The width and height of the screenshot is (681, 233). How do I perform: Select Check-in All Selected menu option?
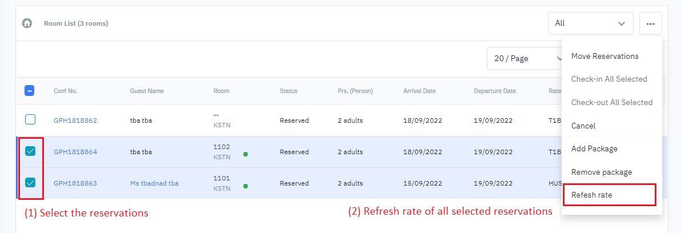tap(609, 79)
